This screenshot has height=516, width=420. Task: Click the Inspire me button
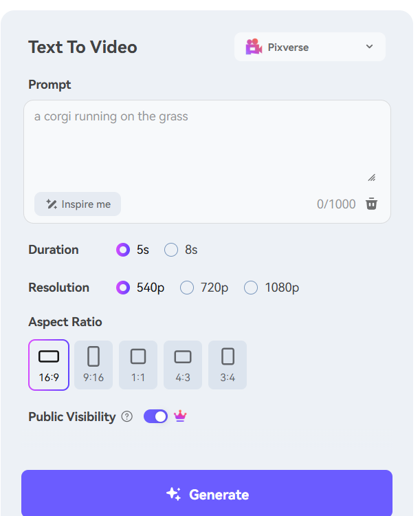[78, 204]
